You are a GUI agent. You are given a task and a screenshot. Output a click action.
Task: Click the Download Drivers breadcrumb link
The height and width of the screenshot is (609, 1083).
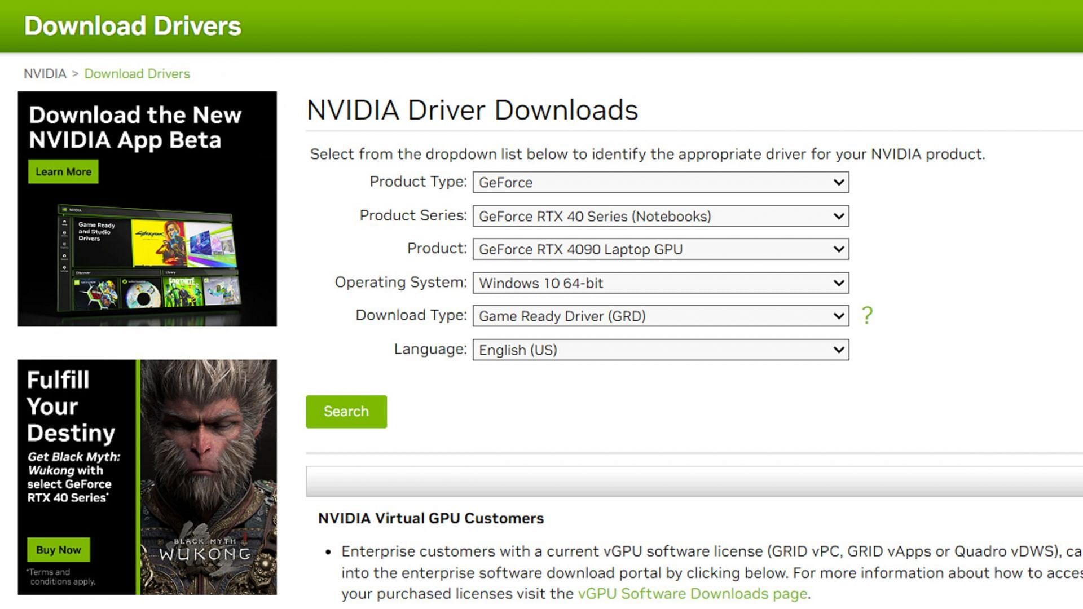(137, 74)
